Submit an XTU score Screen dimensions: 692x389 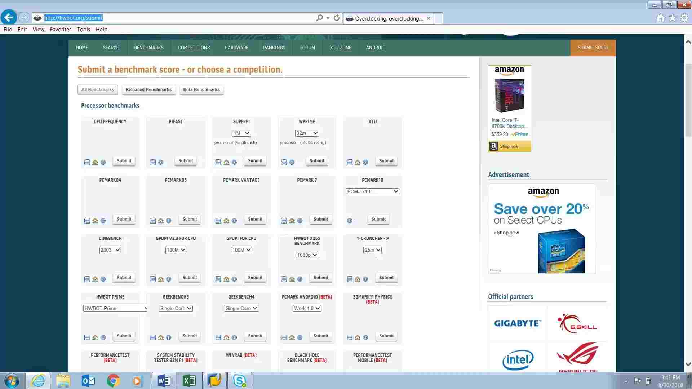[x=386, y=161]
